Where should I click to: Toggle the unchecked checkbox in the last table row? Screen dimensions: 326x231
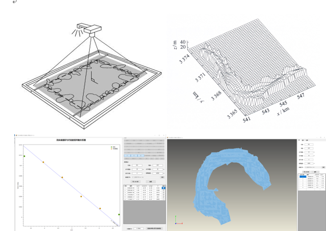tap(164, 199)
